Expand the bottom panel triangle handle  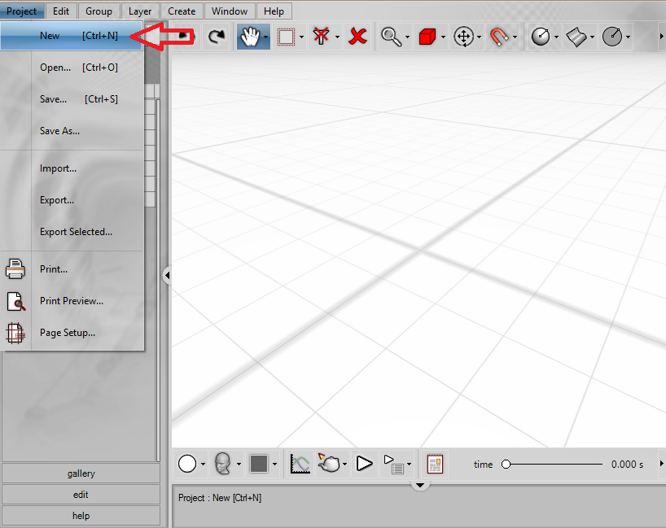[419, 485]
